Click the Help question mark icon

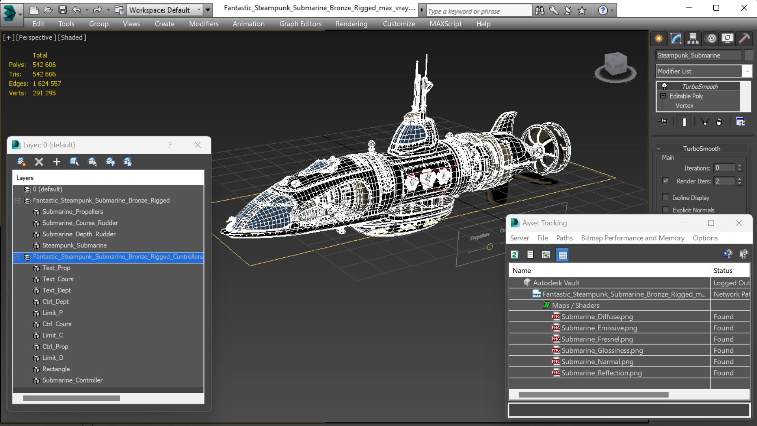(x=603, y=11)
